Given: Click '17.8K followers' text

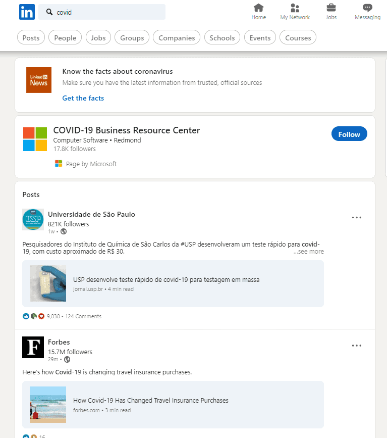Looking at the screenshot, I should coord(75,149).
